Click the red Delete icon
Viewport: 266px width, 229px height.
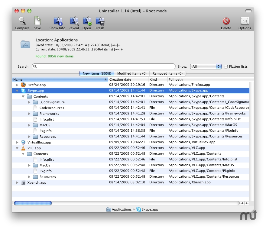[x=226, y=21]
